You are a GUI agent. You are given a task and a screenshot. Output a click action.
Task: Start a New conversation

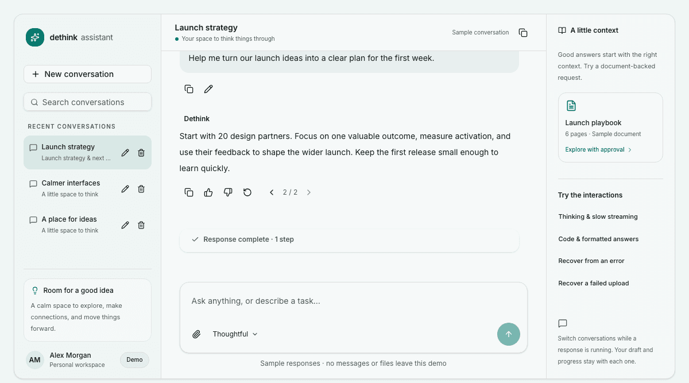87,74
